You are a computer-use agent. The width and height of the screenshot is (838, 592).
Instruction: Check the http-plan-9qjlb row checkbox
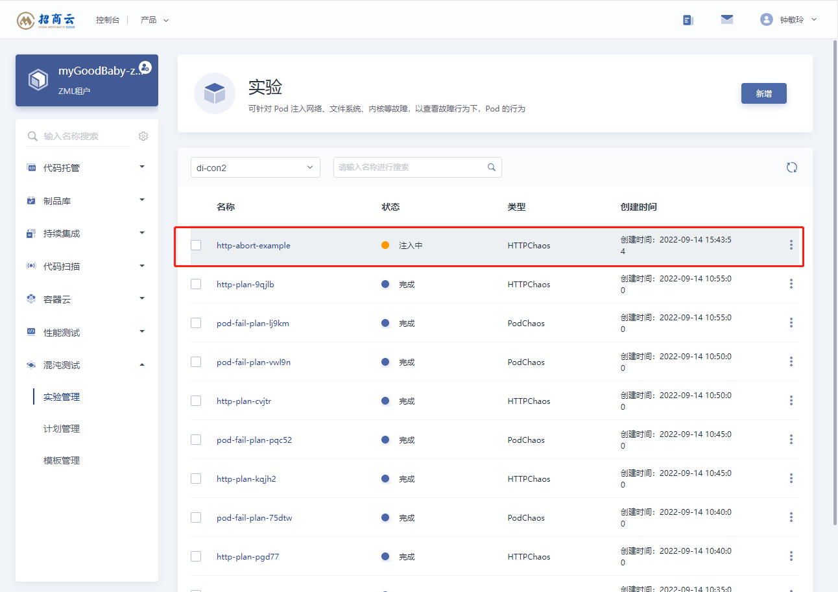pyautogui.click(x=196, y=284)
